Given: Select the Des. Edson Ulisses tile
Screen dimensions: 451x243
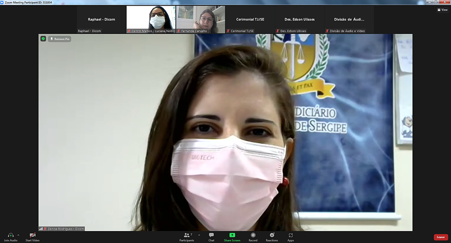Looking at the screenshot, I should tap(300, 19).
